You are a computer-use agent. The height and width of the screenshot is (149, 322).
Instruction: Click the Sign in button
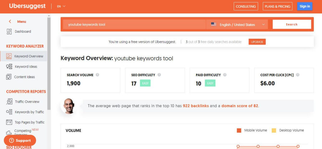point(305,6)
